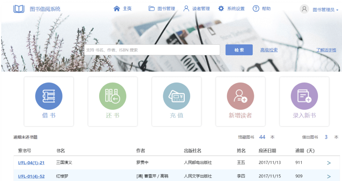Viewport: 342px width, 181px height.
Task: Click the 帮助 question mark help icon
Action: [x=256, y=9]
